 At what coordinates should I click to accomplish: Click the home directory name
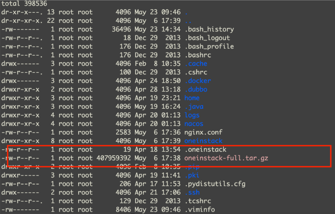pyautogui.click(x=192, y=98)
